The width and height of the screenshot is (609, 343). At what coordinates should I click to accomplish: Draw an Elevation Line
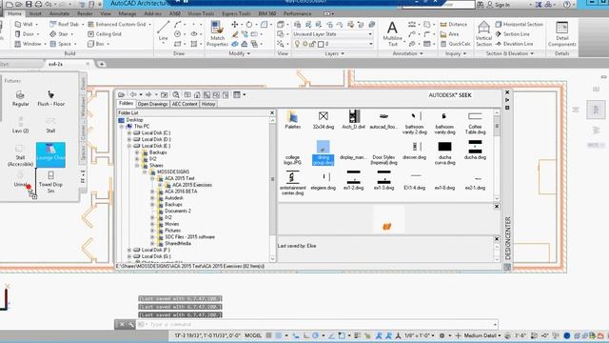514,44
